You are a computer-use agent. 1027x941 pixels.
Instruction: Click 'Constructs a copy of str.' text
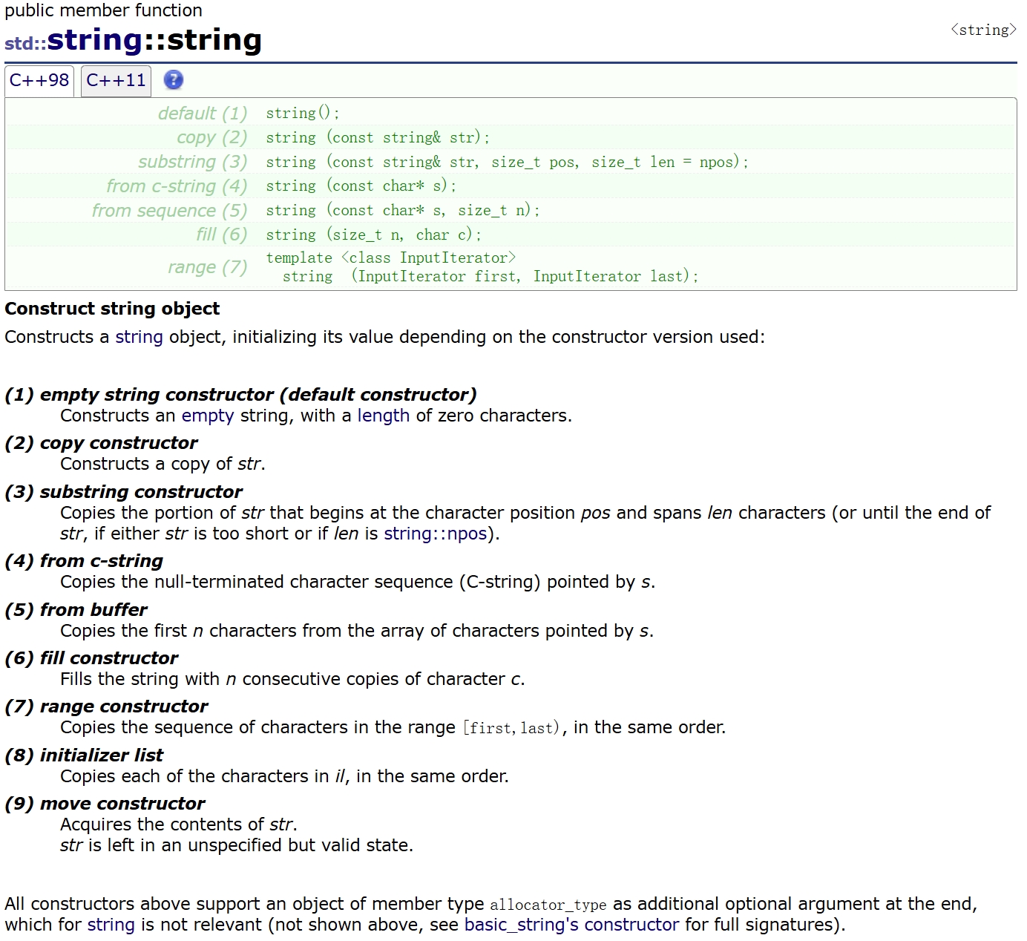[x=163, y=464]
